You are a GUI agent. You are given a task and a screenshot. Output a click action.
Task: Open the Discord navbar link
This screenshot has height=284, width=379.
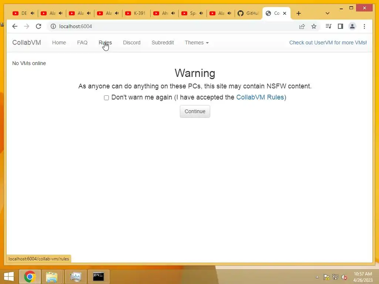click(132, 43)
